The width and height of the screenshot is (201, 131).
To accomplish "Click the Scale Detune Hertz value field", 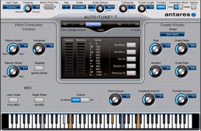I will tap(110, 7).
